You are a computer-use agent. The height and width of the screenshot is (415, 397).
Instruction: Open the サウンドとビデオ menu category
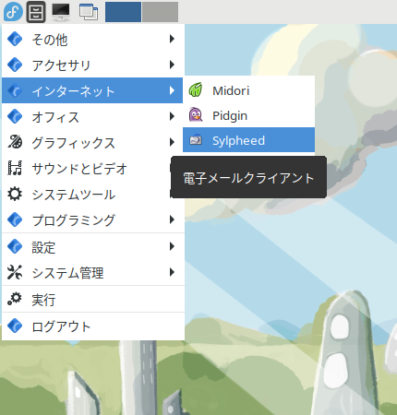click(92, 168)
